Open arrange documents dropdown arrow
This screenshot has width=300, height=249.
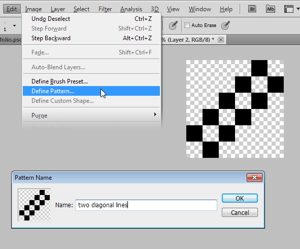point(297,9)
